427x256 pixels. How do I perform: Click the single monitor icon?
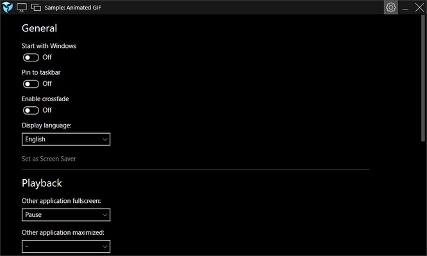(x=22, y=8)
